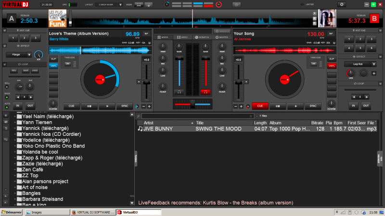385x216 pixels.
Task: Click the deck B SYNC button
Action: pyautogui.click(x=313, y=106)
